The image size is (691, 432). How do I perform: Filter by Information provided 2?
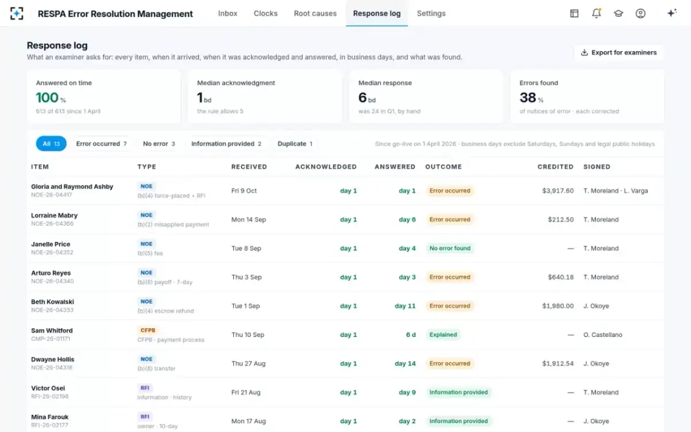click(x=226, y=144)
